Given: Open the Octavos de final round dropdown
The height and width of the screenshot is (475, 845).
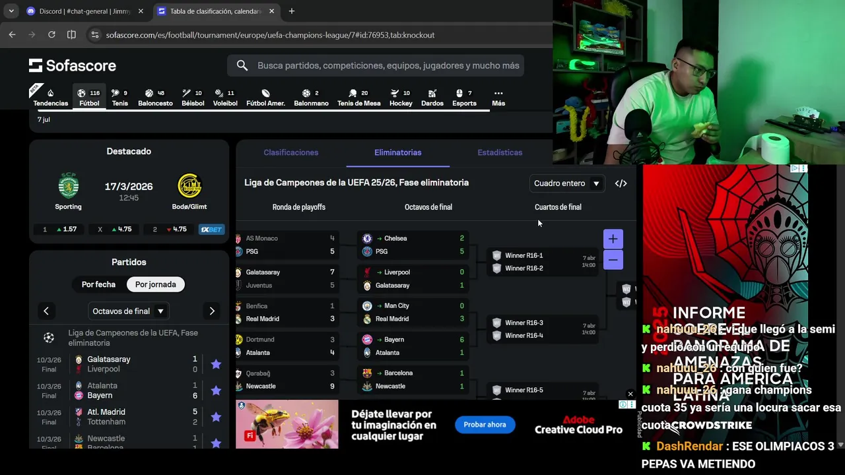Looking at the screenshot, I should [x=129, y=311].
